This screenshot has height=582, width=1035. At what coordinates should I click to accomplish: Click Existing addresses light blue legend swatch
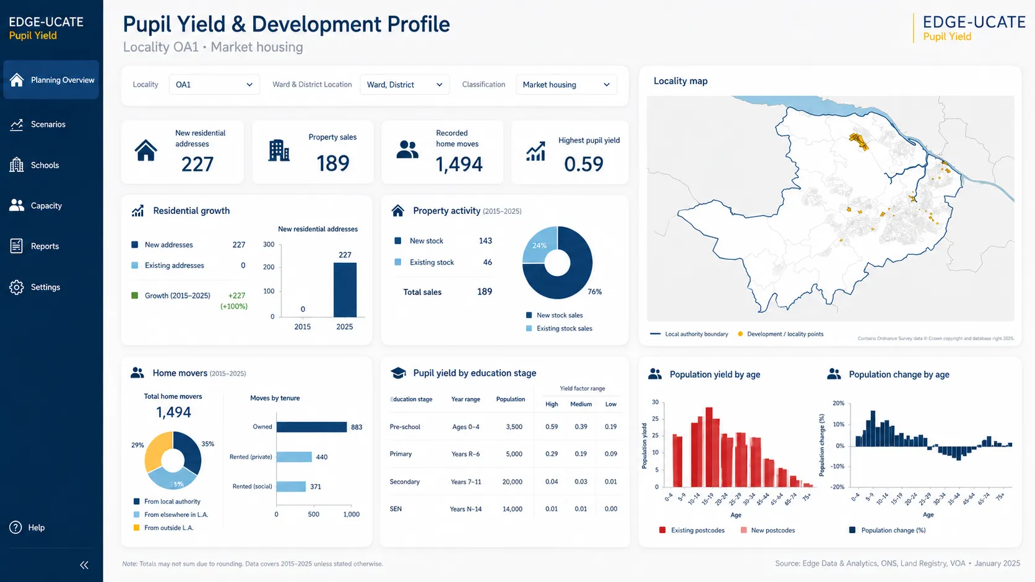[x=135, y=265]
